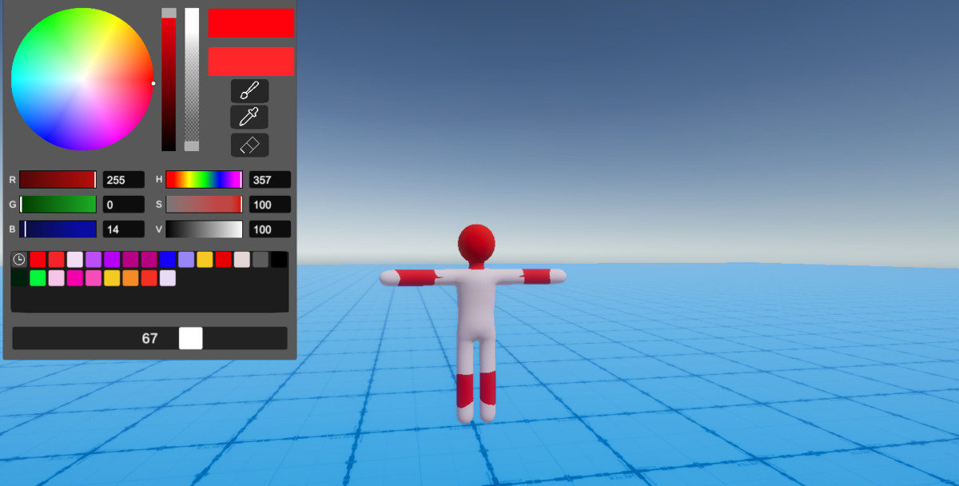Image resolution: width=959 pixels, height=486 pixels.
Task: Click the R red channel slider
Action: [x=58, y=180]
